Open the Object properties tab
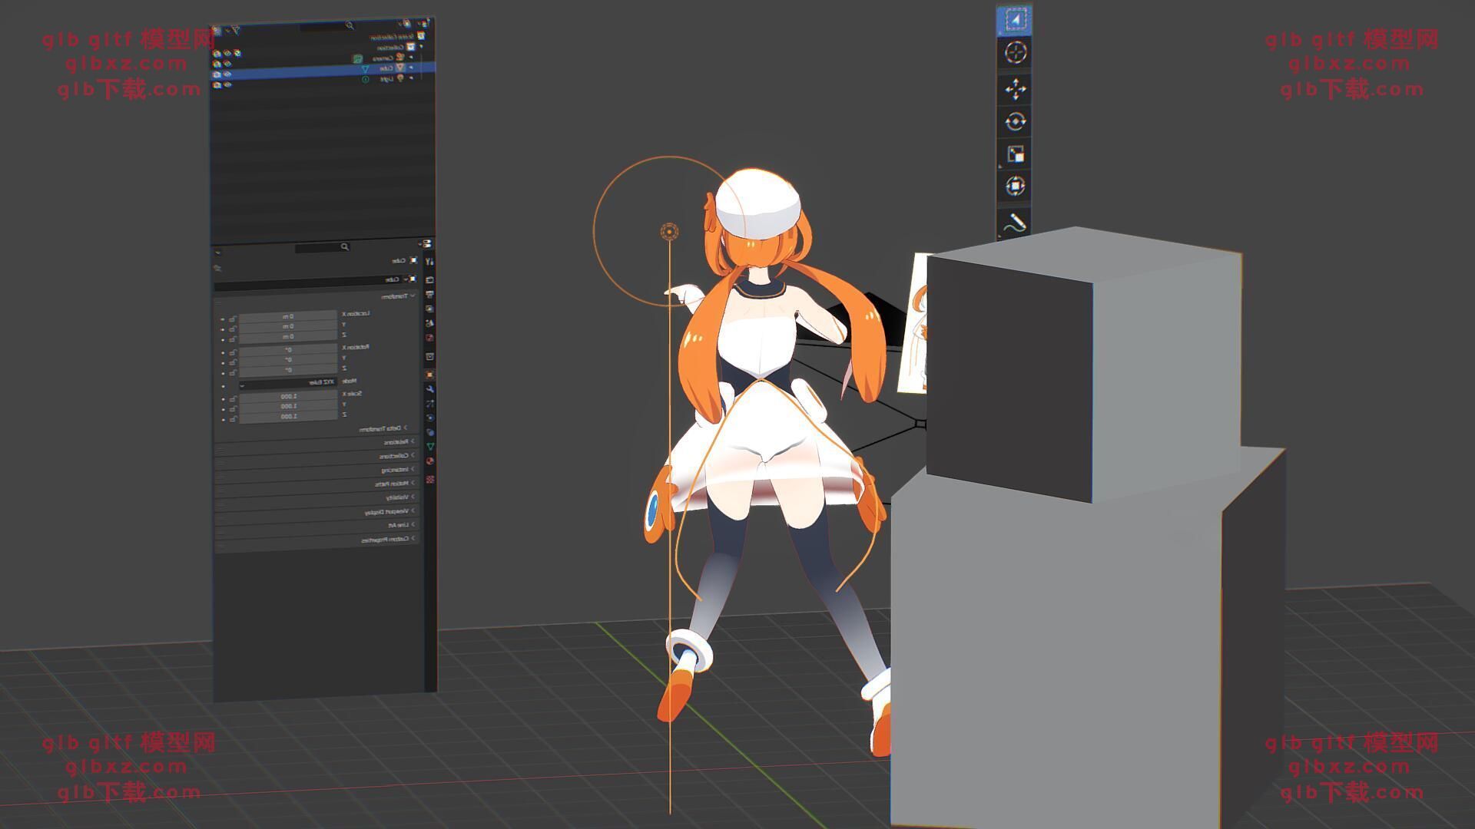Image resolution: width=1475 pixels, height=829 pixels. 429,375
